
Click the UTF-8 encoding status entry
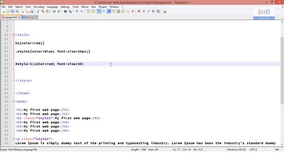click(x=253, y=150)
